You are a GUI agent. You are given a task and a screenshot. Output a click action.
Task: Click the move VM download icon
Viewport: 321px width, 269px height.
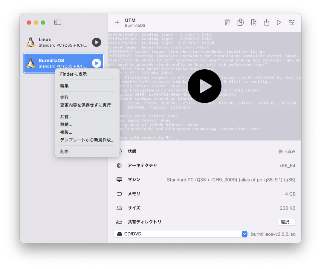click(x=253, y=22)
